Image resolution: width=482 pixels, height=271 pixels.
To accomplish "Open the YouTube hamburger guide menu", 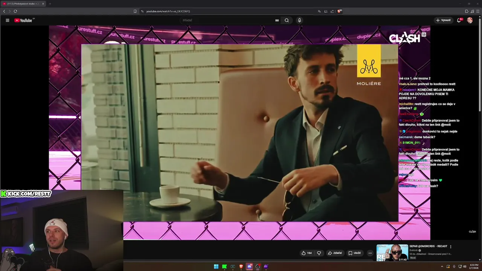I will pos(7,20).
